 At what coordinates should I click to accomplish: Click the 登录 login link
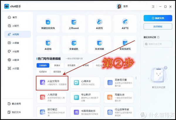(126, 6)
